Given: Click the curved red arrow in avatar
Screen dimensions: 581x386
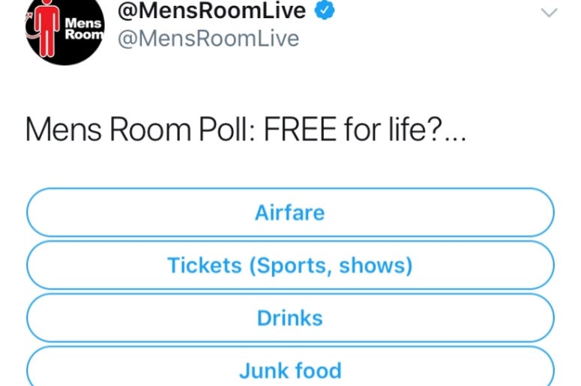Looking at the screenshot, I should [x=30, y=26].
